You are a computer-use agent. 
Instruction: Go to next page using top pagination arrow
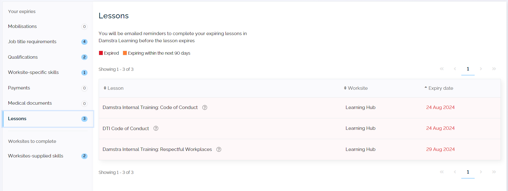481,69
